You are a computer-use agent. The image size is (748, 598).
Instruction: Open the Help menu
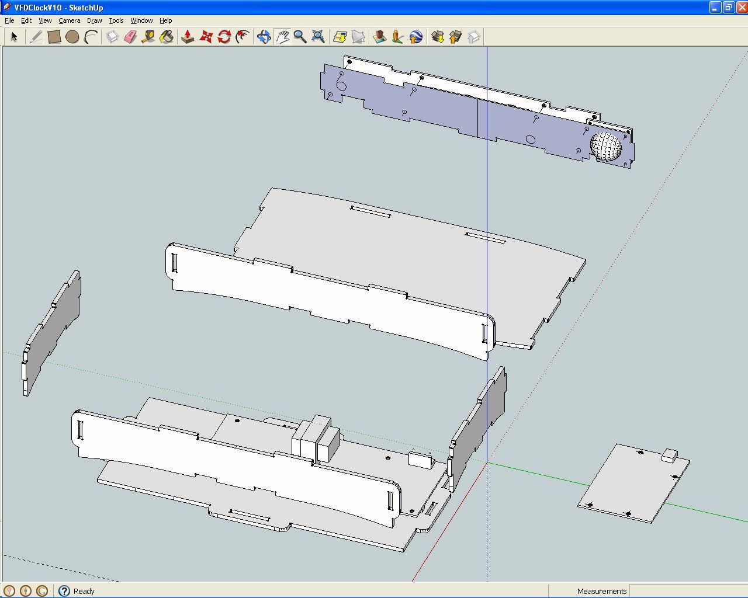(166, 20)
